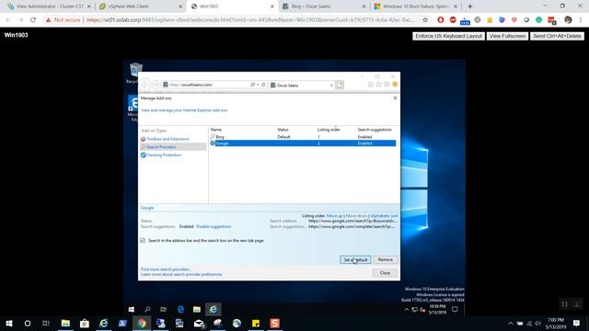Open host File Explorer taskbar icon
This screenshot has height=331, width=589.
65,323
